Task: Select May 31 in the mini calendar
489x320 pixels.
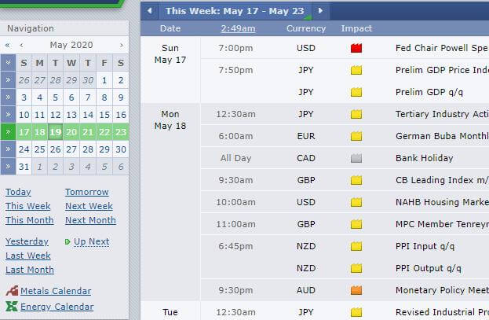Action: tap(24, 167)
